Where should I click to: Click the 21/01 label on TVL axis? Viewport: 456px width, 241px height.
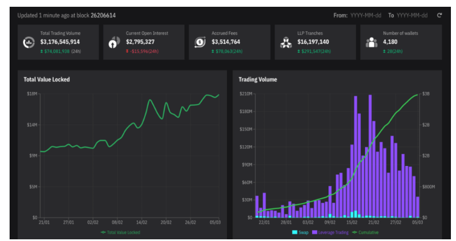click(44, 222)
